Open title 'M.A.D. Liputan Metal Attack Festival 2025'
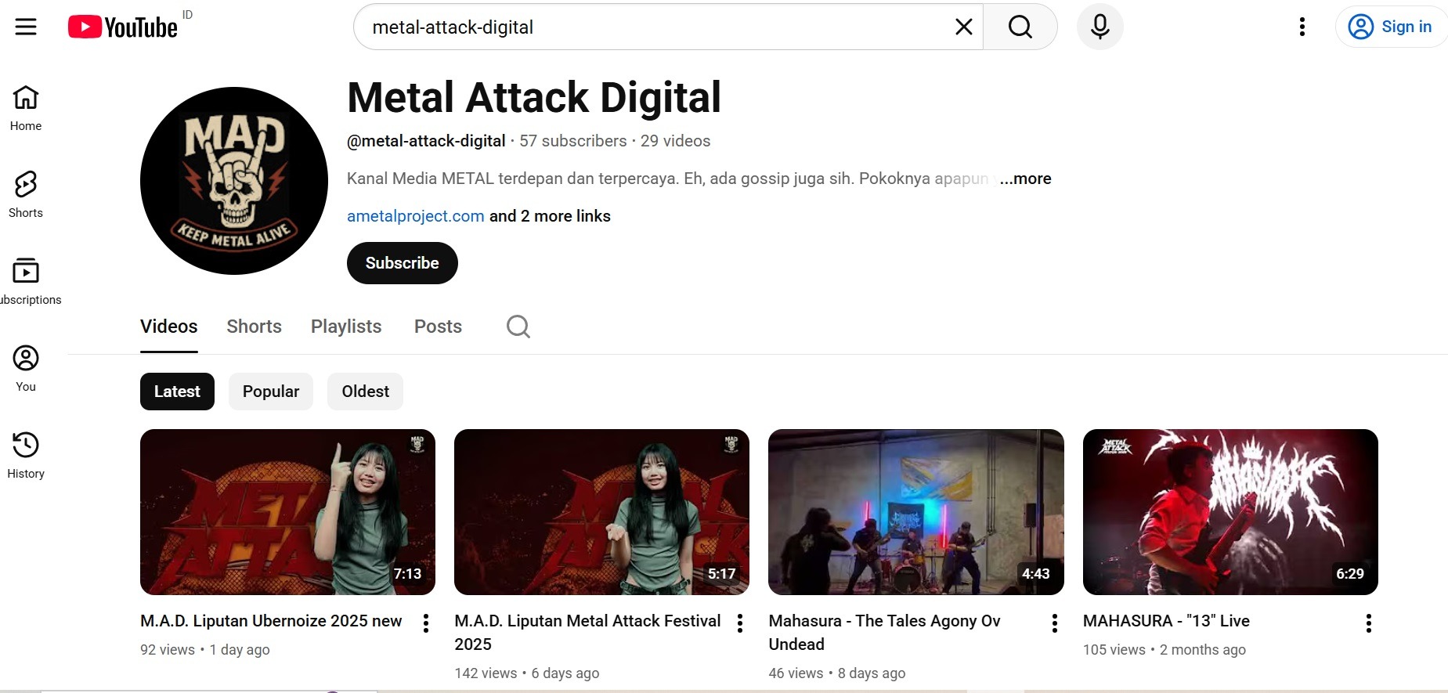The width and height of the screenshot is (1448, 693). click(x=588, y=633)
